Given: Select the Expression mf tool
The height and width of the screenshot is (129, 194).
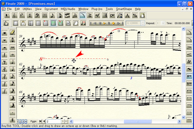Looking at the screenshot, I should [97, 15].
